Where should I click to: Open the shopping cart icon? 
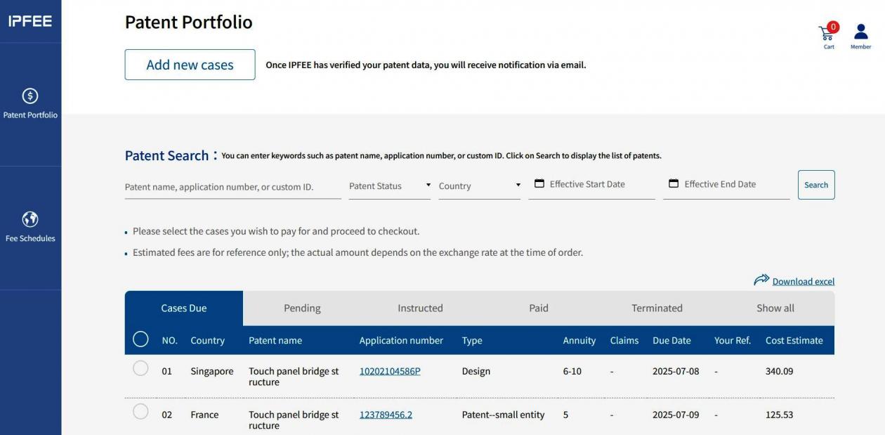pos(827,33)
